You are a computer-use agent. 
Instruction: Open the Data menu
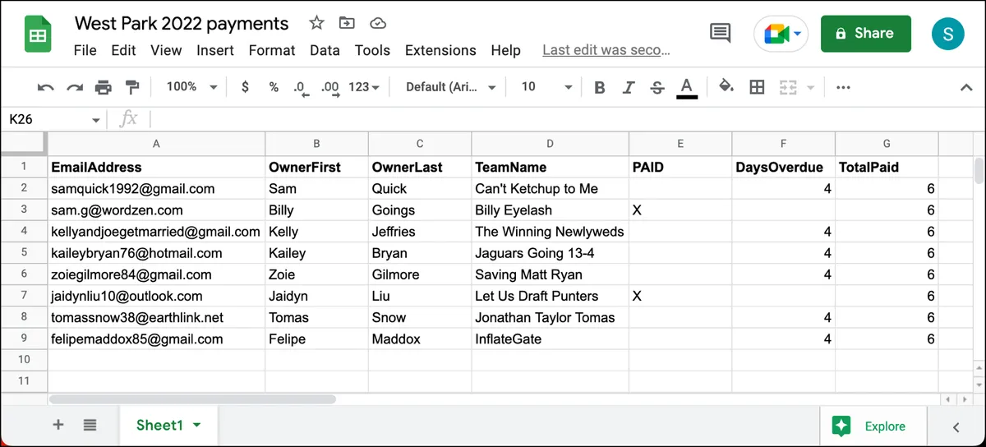tap(325, 50)
